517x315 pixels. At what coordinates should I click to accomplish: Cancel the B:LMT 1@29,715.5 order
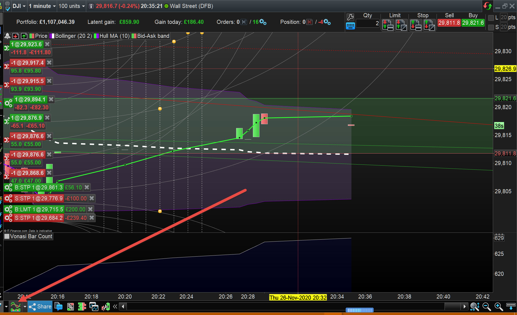[x=90, y=209]
